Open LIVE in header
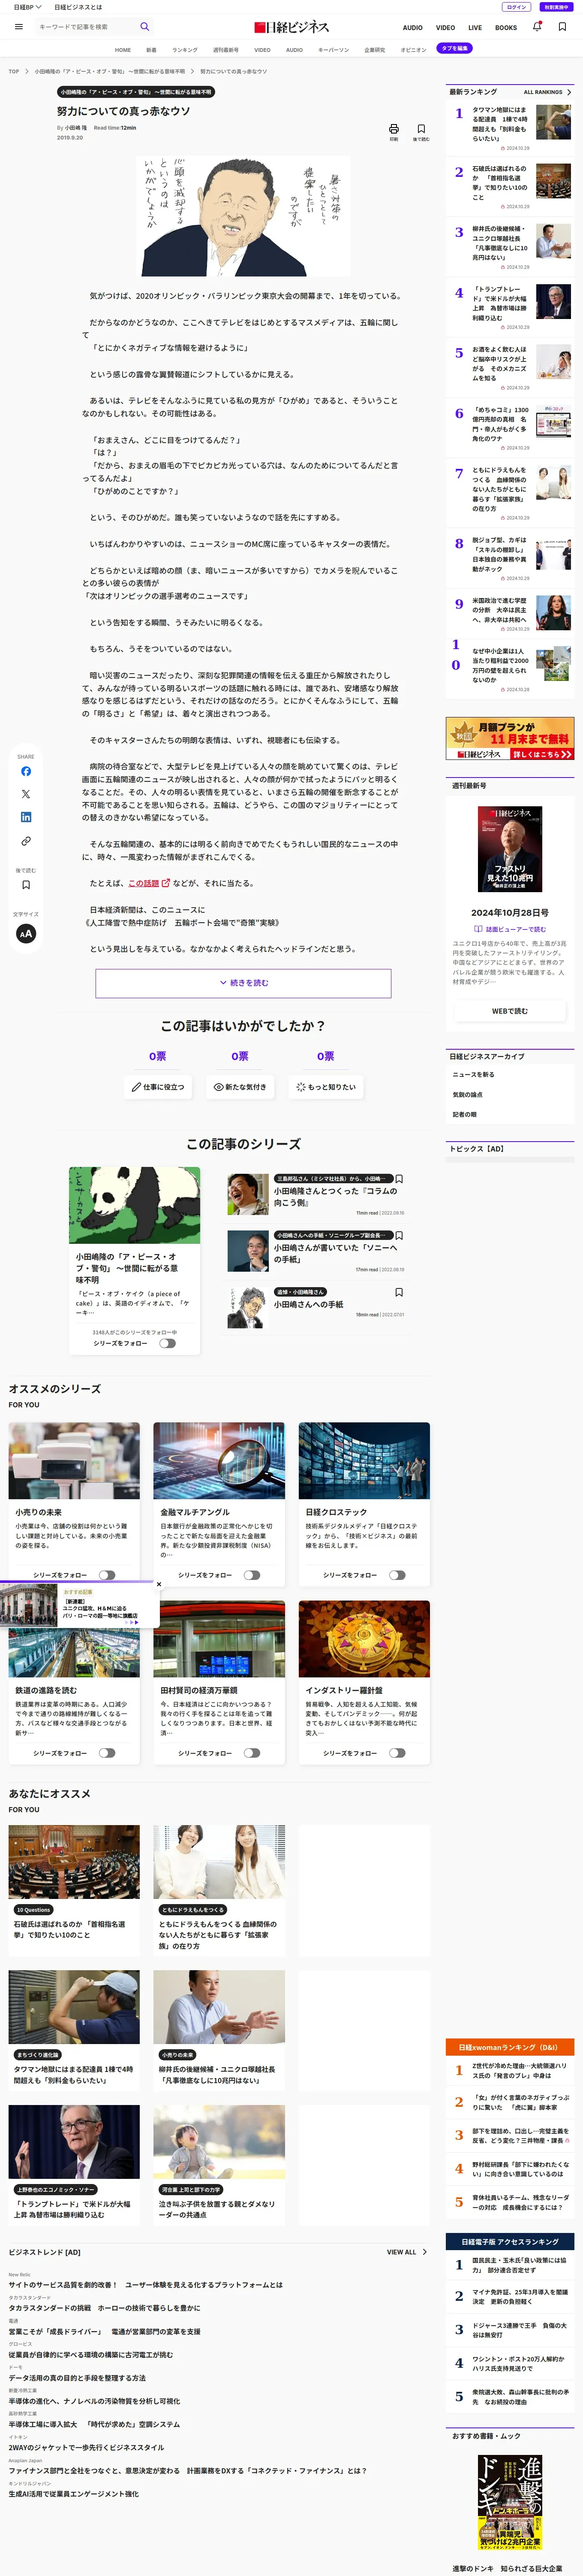Screen dimensions: 583x2576 click(475, 28)
